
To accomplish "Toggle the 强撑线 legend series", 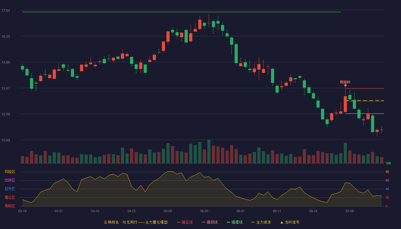I will pos(235,222).
